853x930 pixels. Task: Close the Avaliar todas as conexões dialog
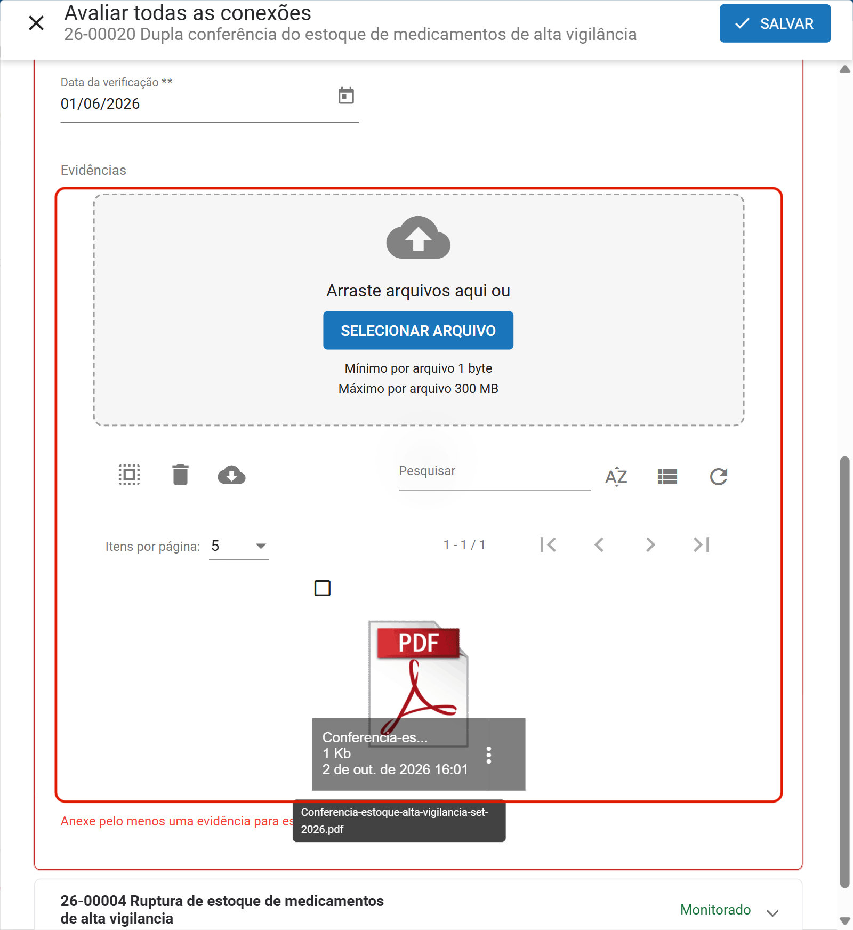(x=36, y=23)
